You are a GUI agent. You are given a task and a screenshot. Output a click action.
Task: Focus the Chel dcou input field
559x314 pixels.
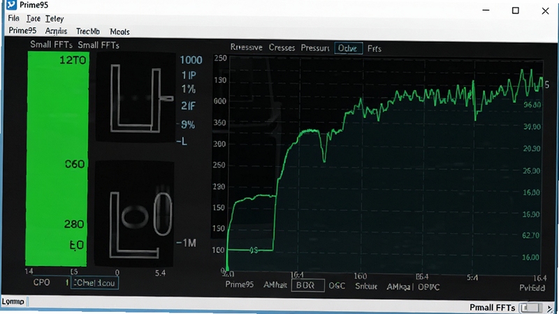click(94, 283)
